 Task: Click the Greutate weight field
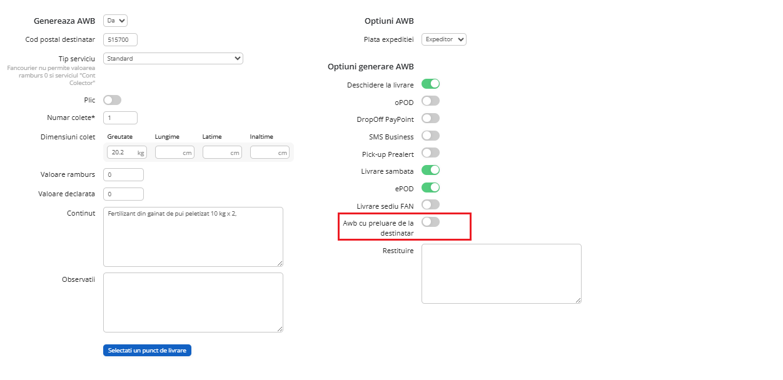click(x=121, y=152)
